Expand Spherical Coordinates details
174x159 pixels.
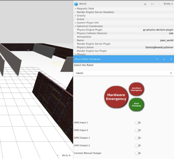pos(75,26)
